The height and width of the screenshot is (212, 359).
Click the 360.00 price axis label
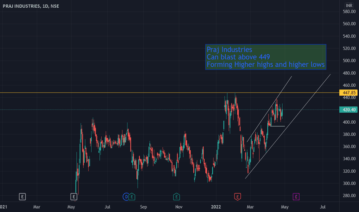click(349, 146)
